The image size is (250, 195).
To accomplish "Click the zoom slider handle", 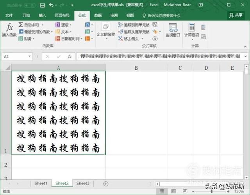I will point(212,191).
